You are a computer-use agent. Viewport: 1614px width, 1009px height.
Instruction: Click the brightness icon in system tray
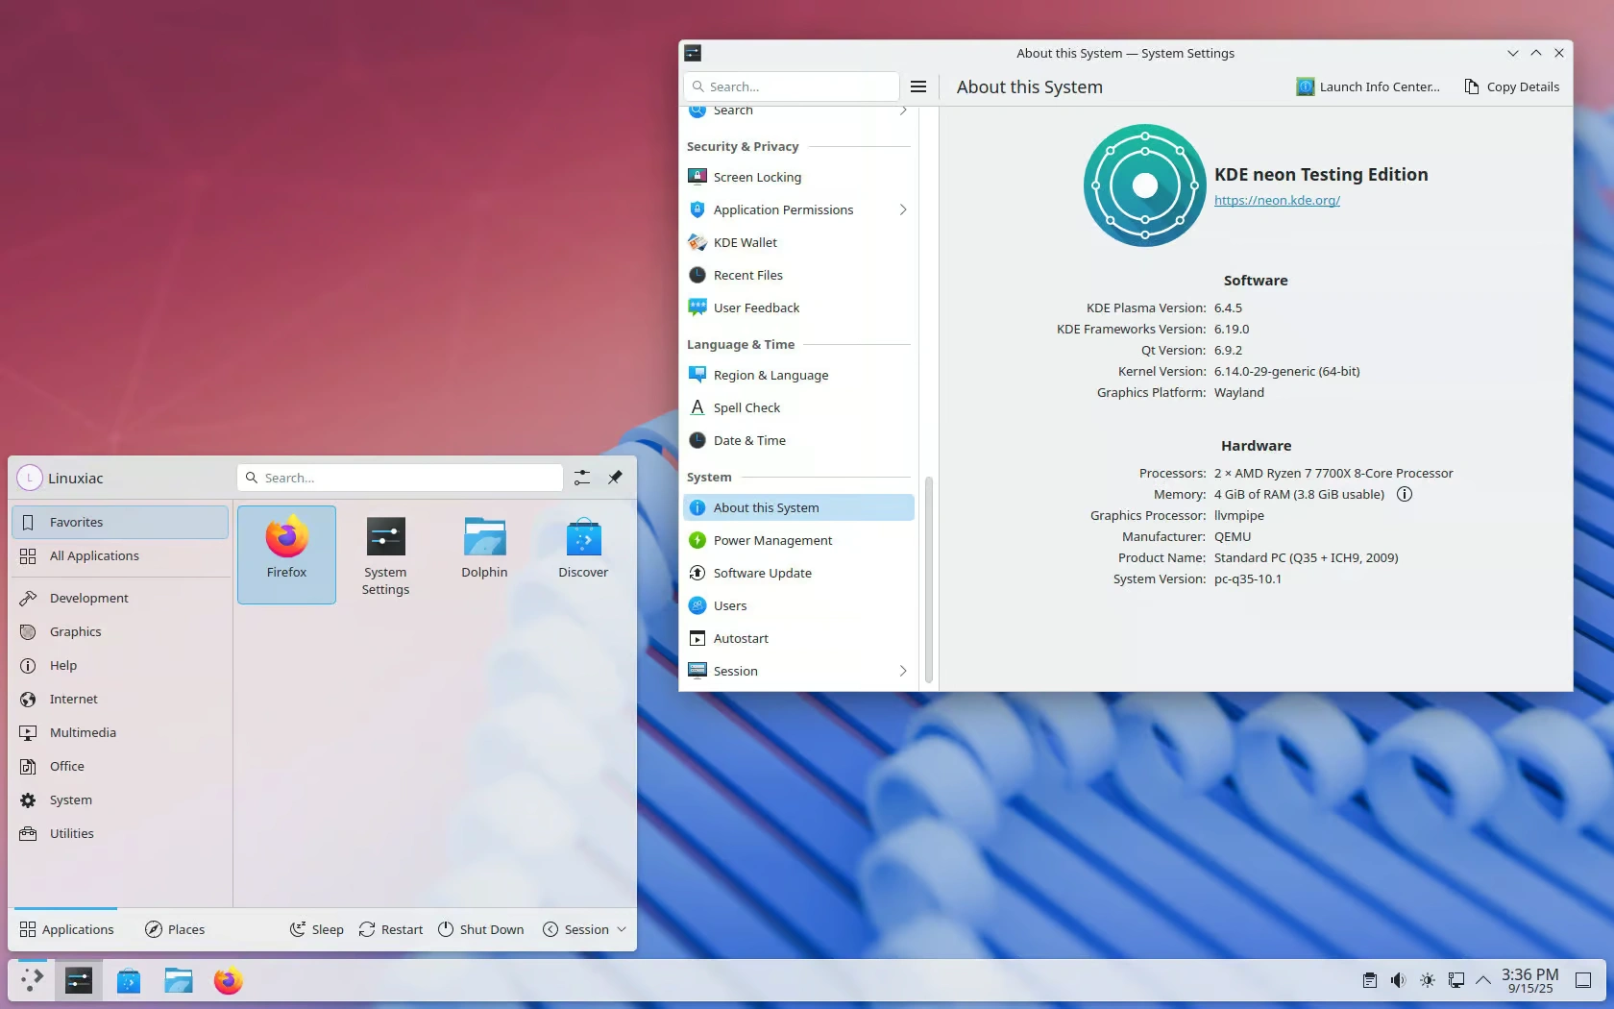[x=1428, y=980]
